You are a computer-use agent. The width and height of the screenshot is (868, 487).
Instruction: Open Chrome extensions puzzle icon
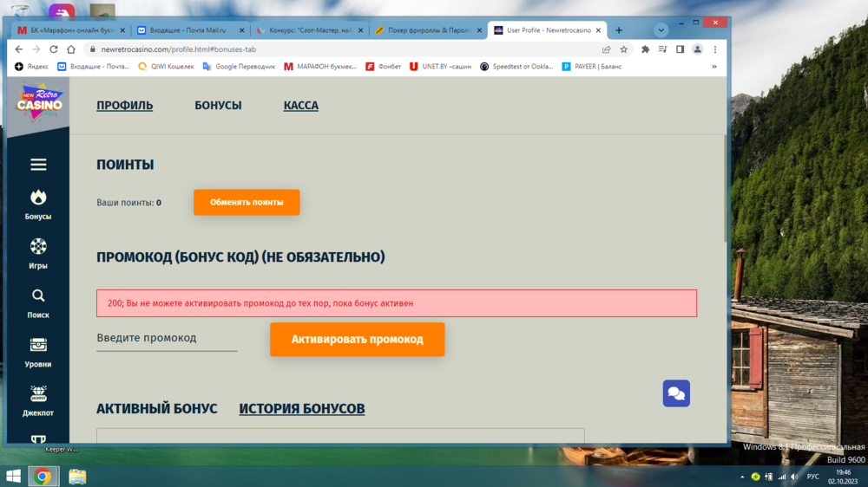click(645, 49)
